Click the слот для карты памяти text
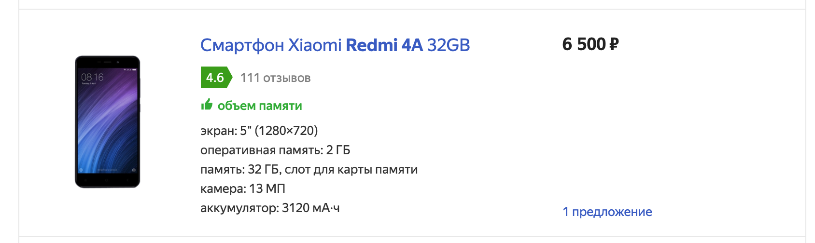 pyautogui.click(x=351, y=169)
